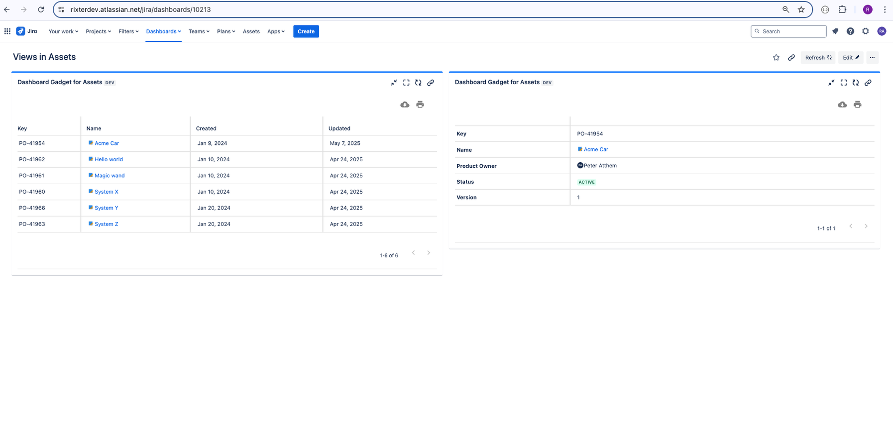Focus the Jira Search field
The image size is (893, 448).
[788, 31]
